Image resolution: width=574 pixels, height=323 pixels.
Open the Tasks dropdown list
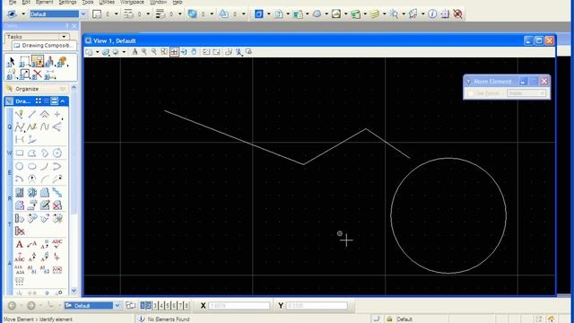tap(64, 37)
